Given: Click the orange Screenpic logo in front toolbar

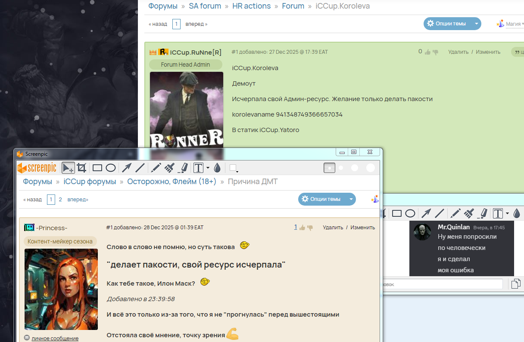Looking at the screenshot, I should [x=37, y=167].
